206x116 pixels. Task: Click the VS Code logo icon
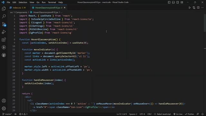click(3, 2)
